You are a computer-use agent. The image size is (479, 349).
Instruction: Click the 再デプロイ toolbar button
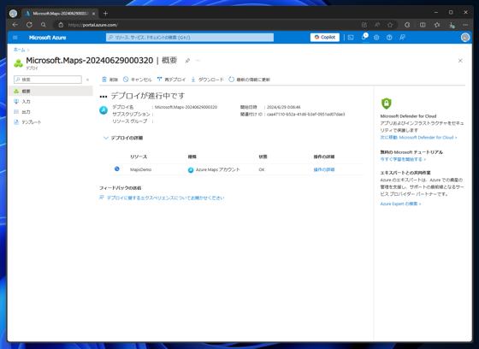pos(171,80)
